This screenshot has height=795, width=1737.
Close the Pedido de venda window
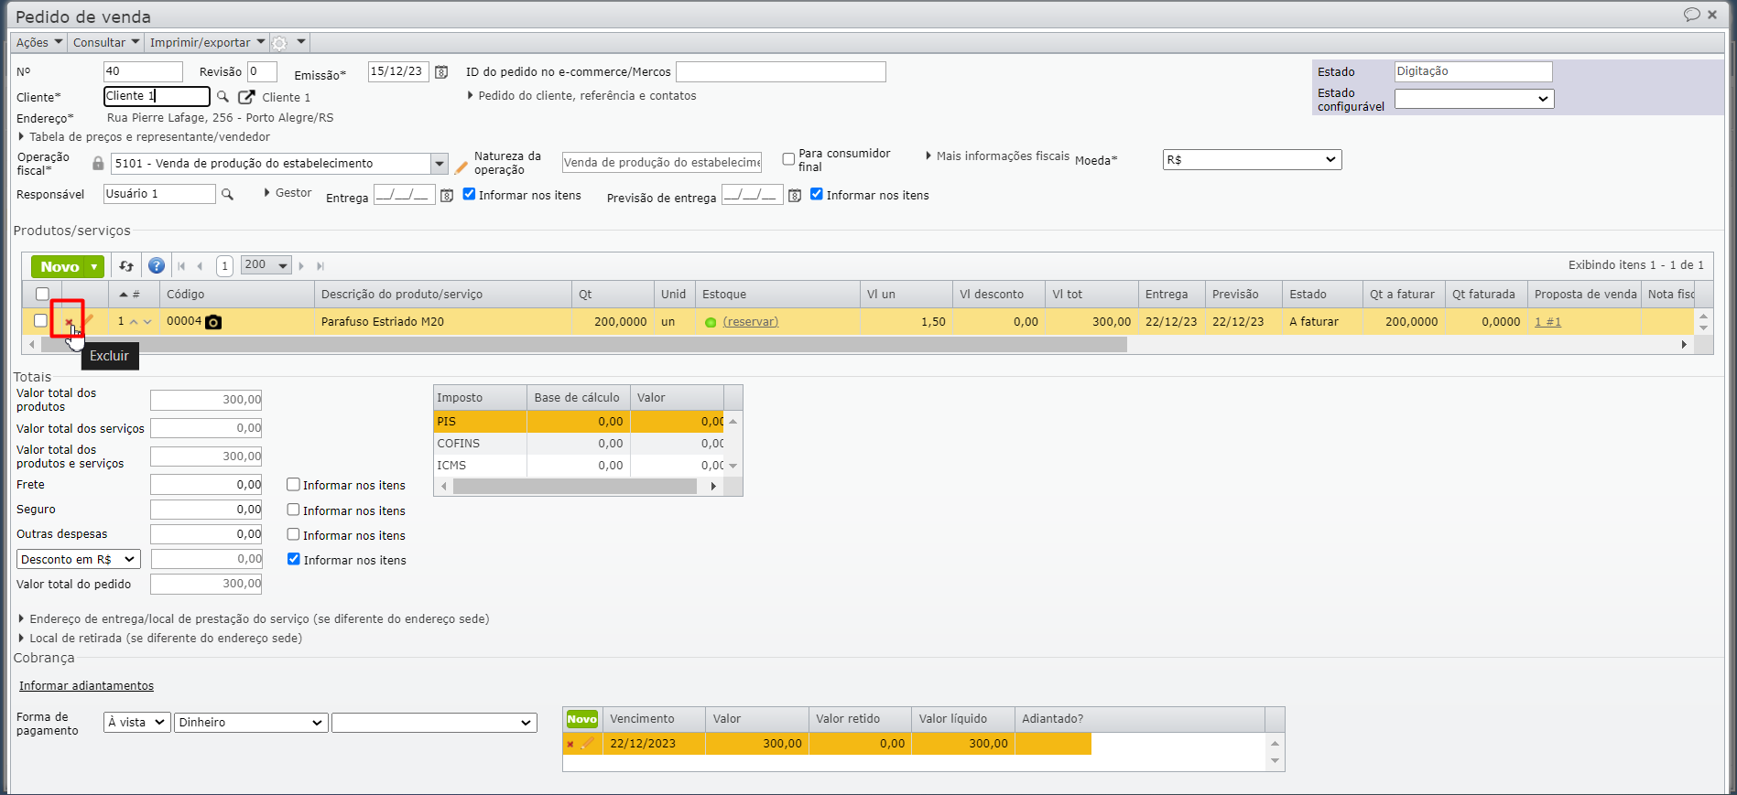[1712, 15]
